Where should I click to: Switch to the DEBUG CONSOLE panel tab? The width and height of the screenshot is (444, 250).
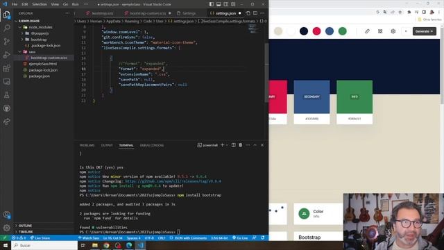tap(152, 145)
